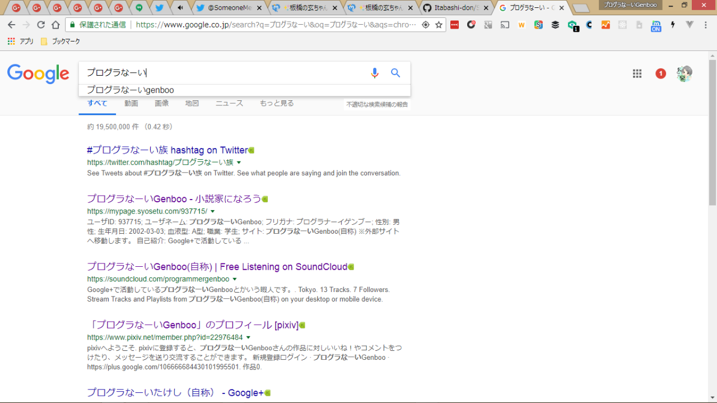Click the voice search microphone icon

(x=375, y=73)
